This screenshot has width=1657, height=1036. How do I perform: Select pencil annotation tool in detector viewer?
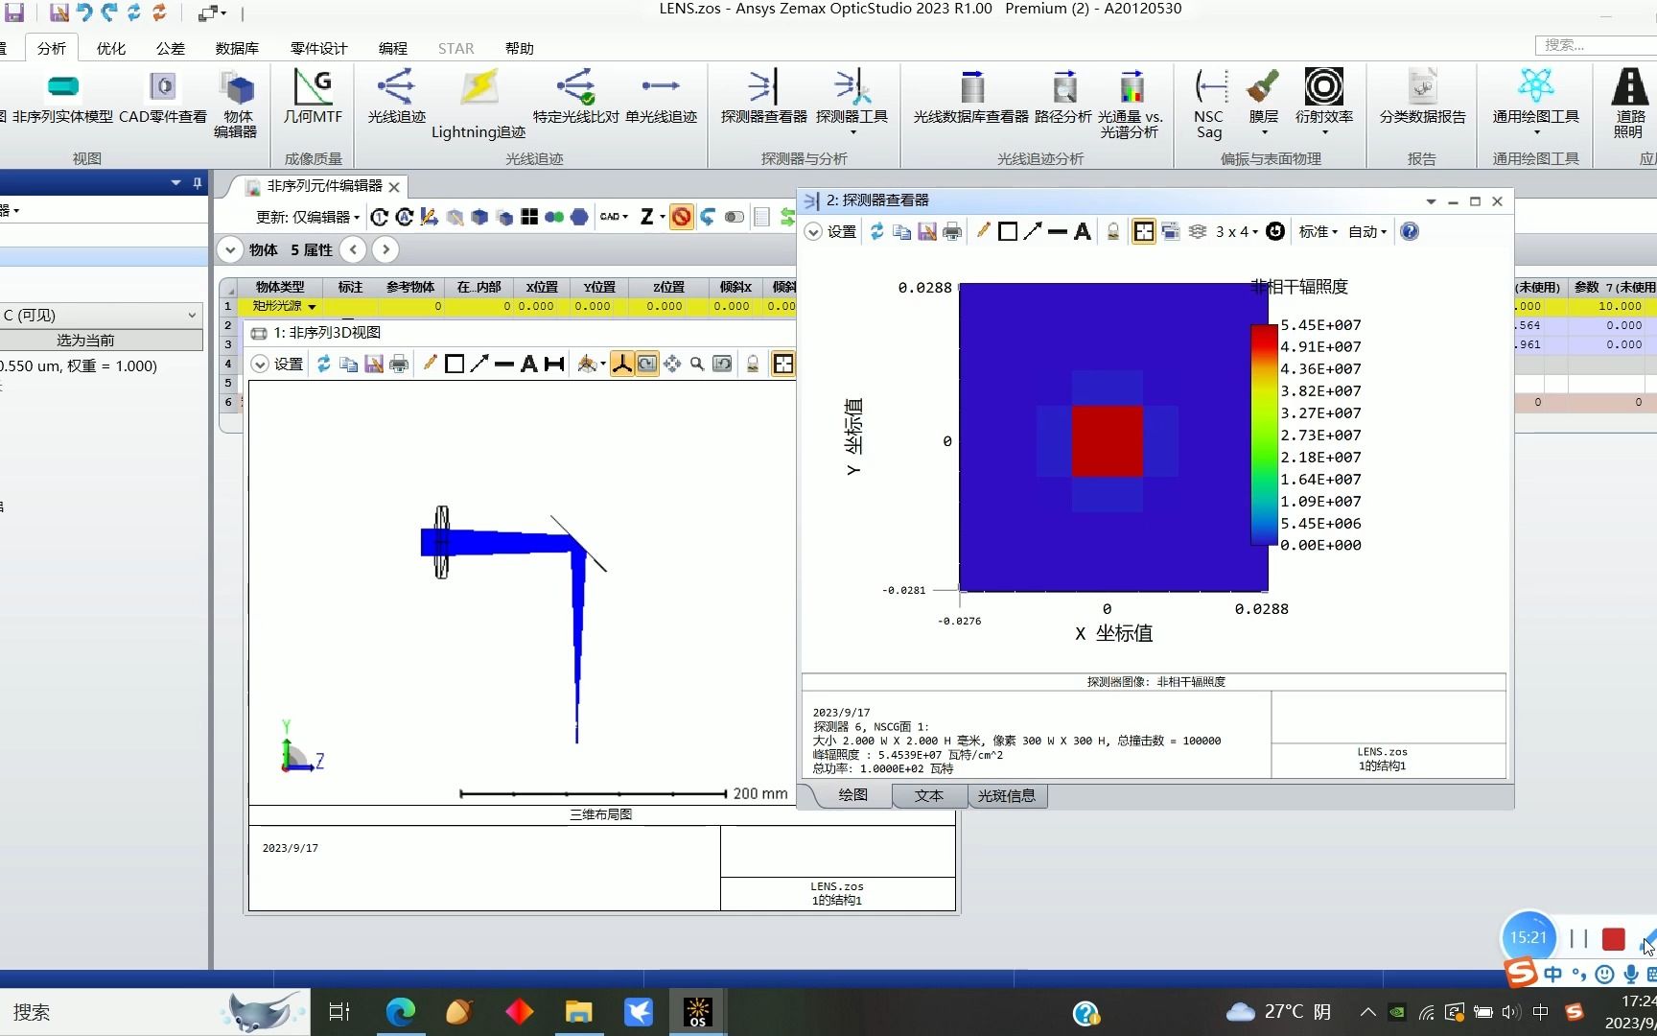tap(983, 231)
